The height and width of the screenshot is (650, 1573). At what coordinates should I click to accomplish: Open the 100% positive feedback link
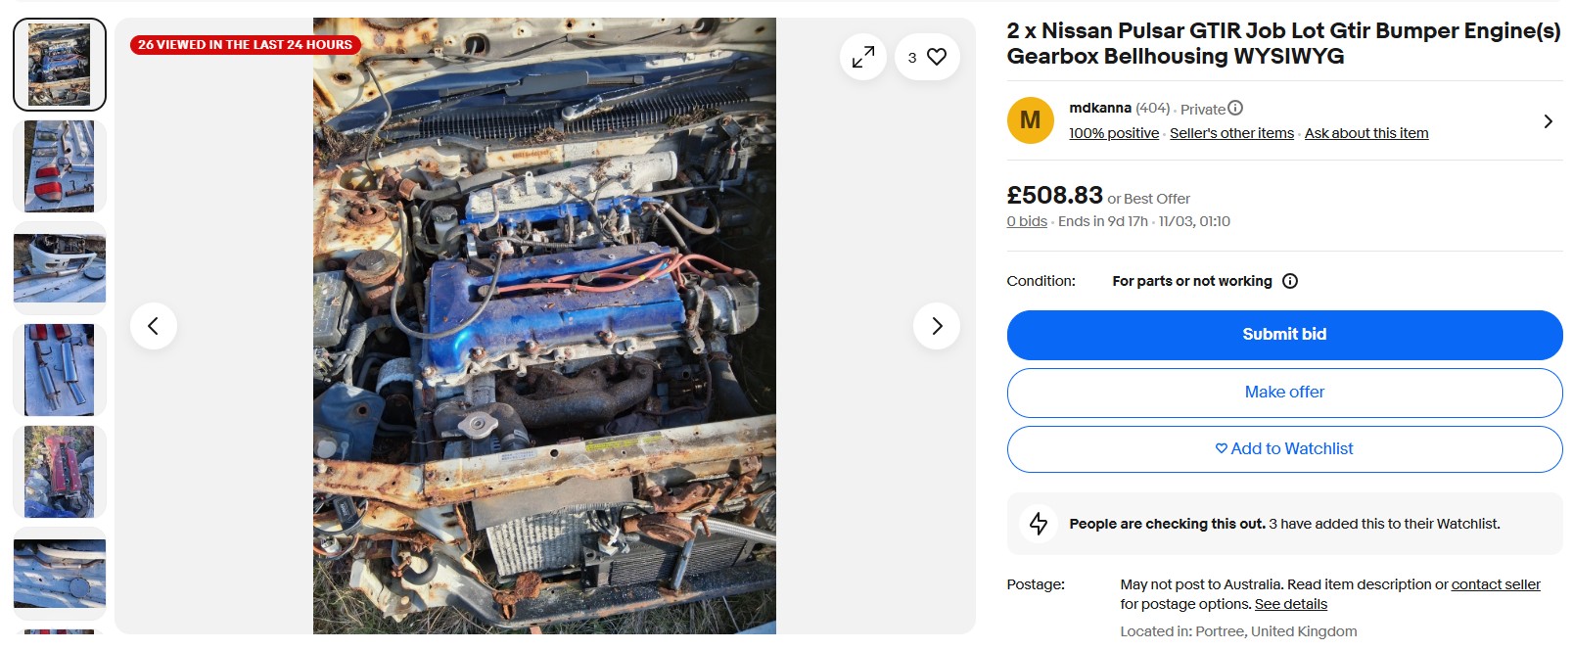(x=1113, y=134)
